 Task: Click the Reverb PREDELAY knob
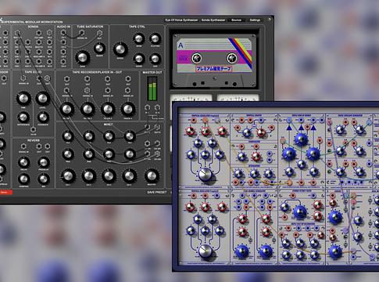44,162
